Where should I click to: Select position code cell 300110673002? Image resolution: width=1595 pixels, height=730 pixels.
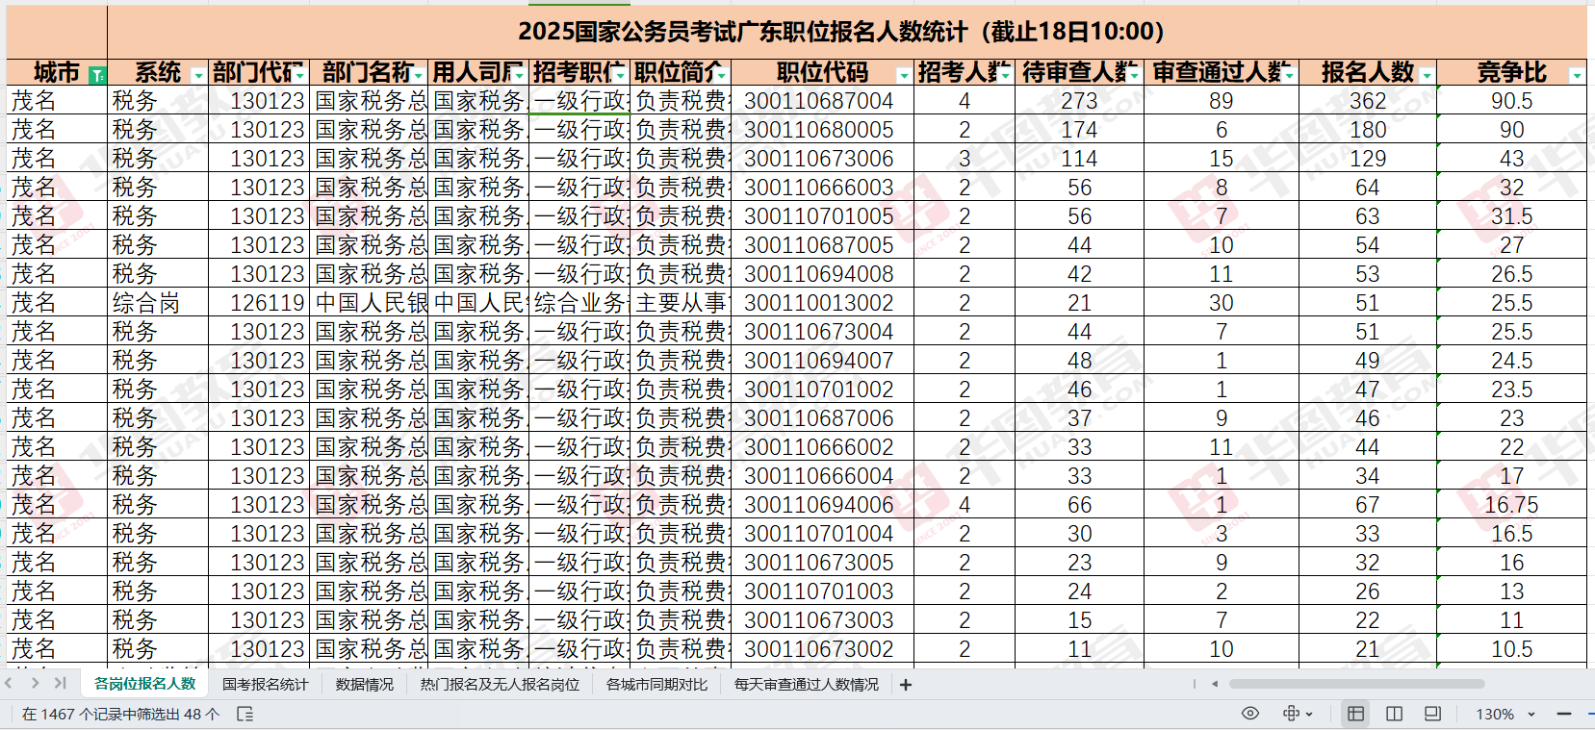pyautogui.click(x=822, y=649)
